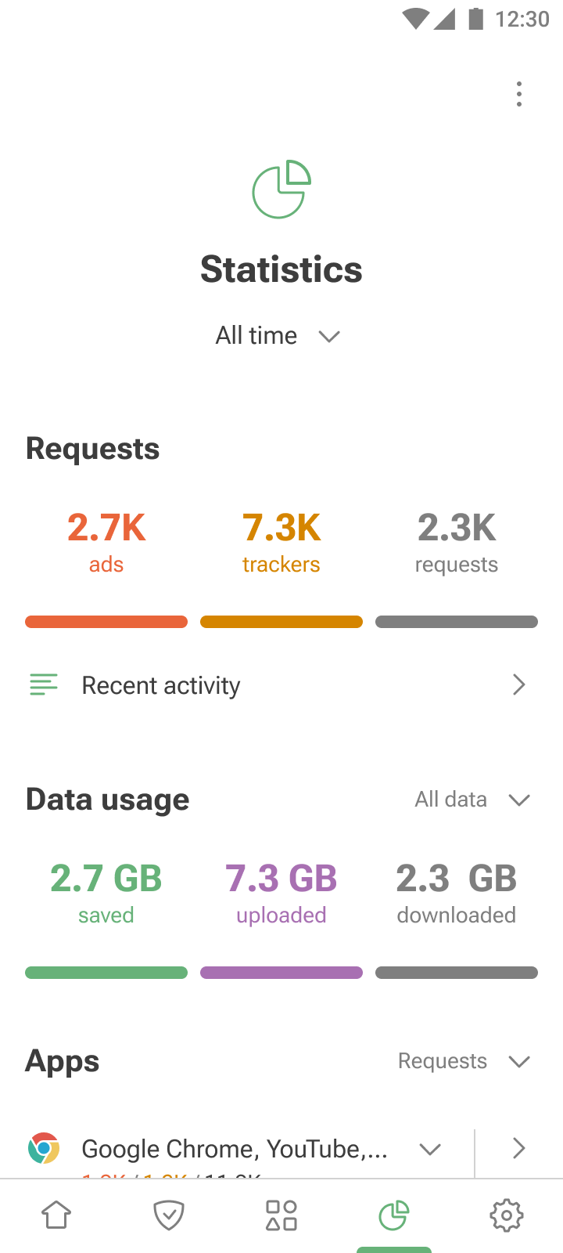Expand the Google Chrome, YouTube app group
This screenshot has height=1253, width=563.
coord(430,1149)
